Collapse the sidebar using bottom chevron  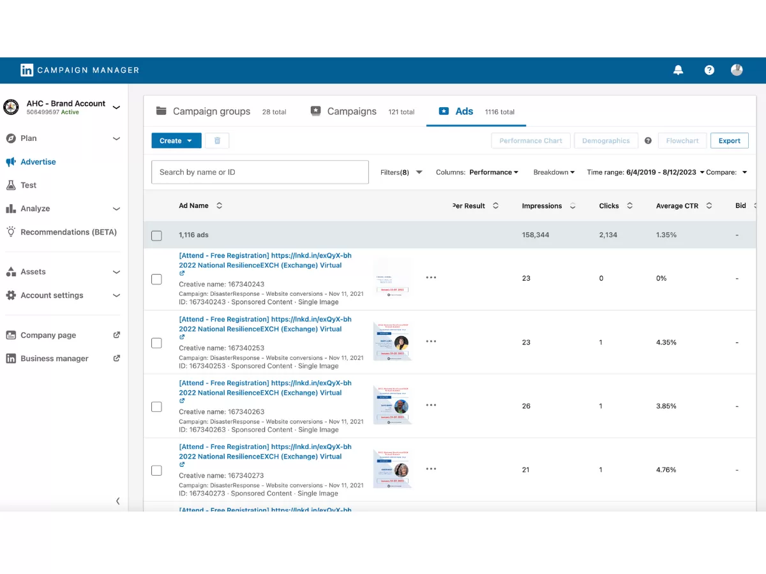117,501
